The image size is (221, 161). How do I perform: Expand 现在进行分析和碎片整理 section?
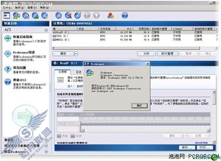tap(46, 146)
